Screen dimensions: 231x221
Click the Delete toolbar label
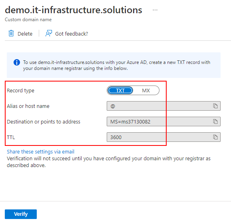tap(25, 34)
